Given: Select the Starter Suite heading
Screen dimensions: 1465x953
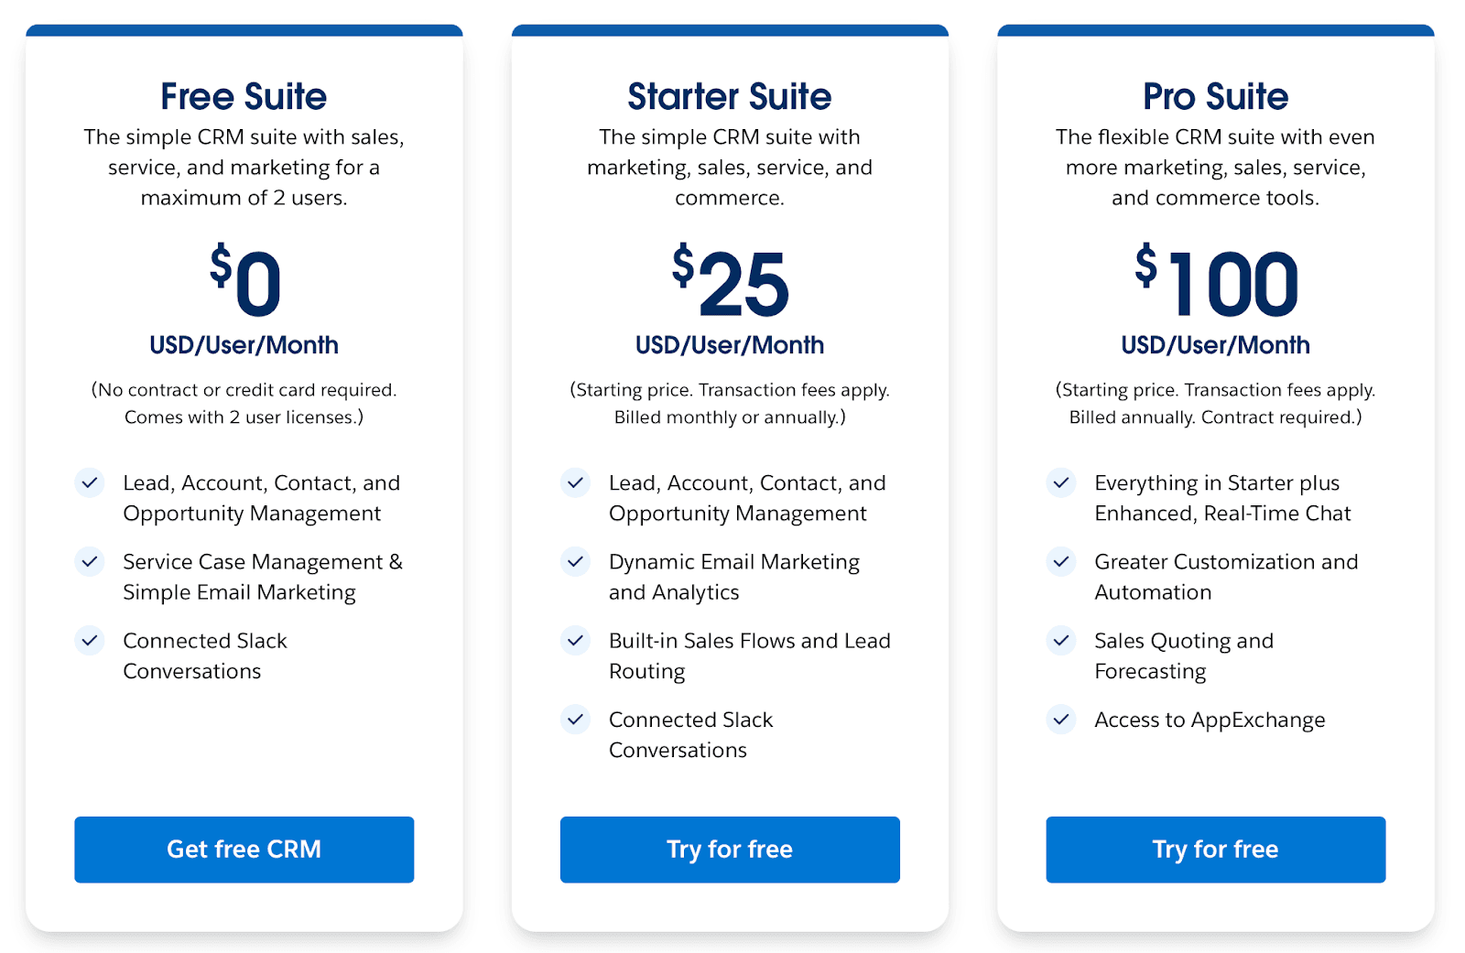Looking at the screenshot, I should pos(729,95).
